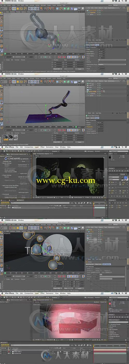Toggle No pre-calculation checkbox in Cineware panel
129x364 pixels.
18,170
